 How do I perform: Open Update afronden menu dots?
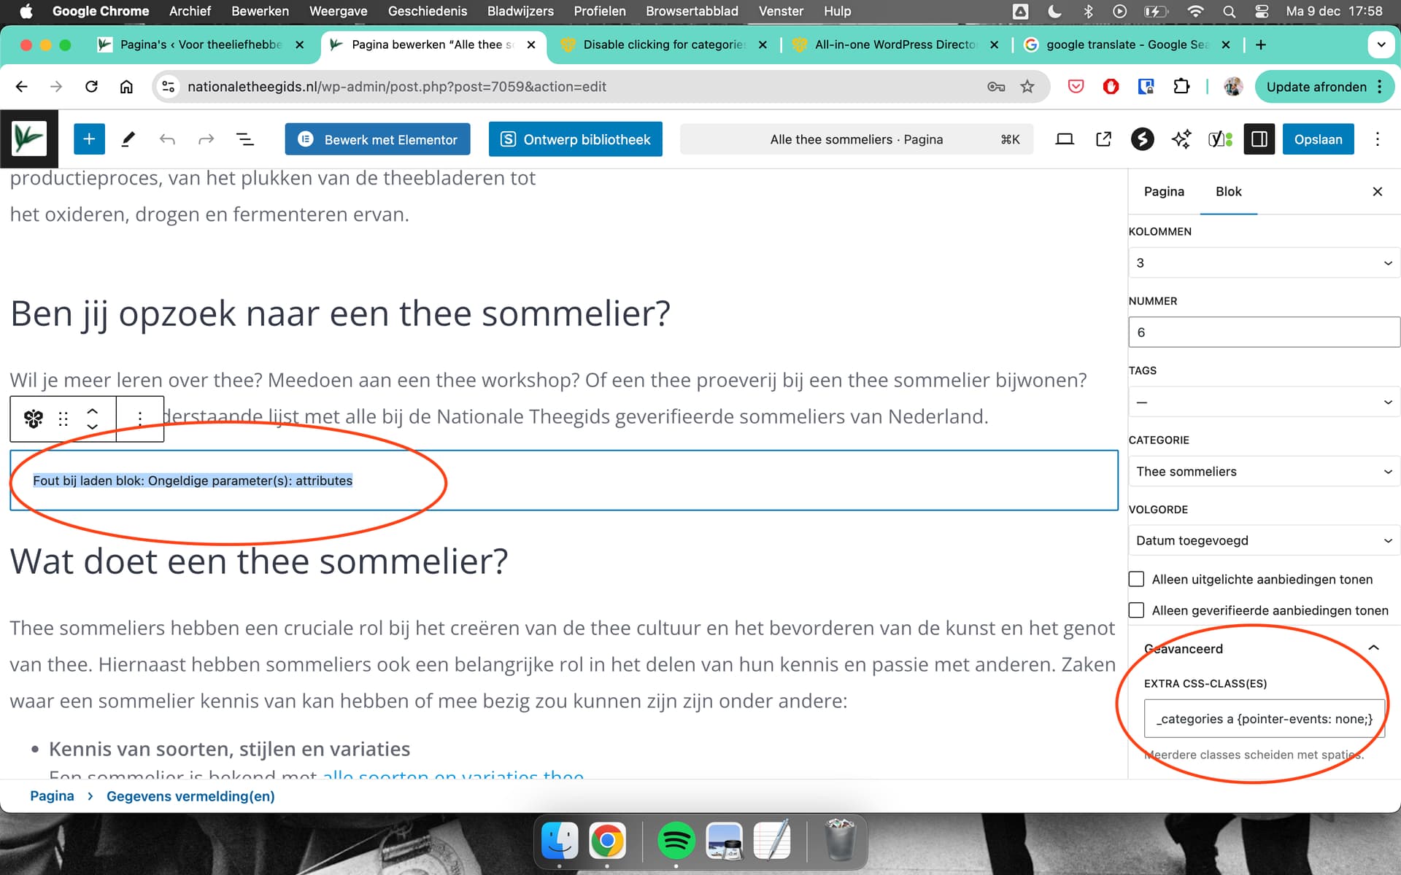[1379, 87]
